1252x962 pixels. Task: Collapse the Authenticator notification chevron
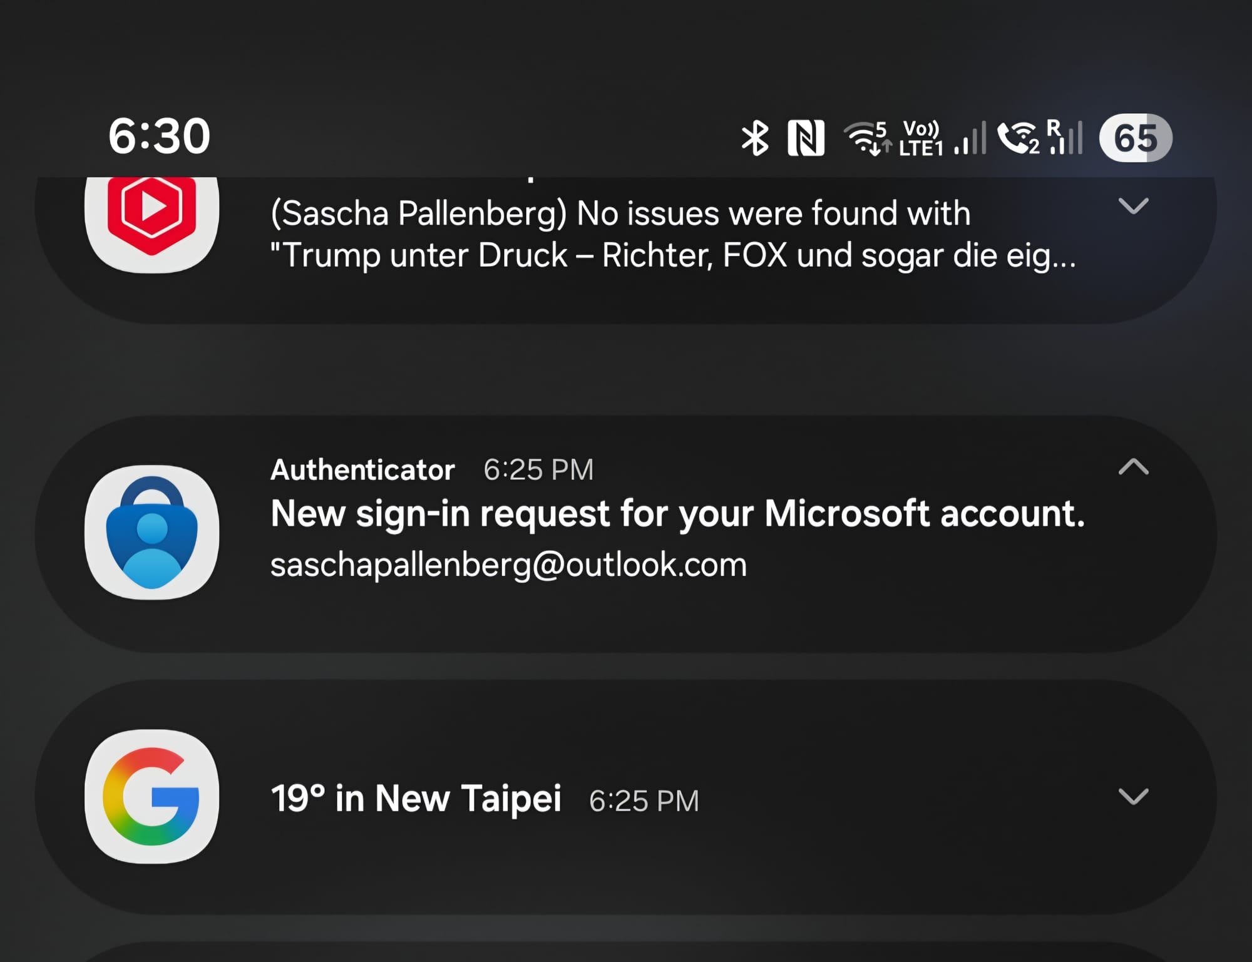pyautogui.click(x=1133, y=467)
